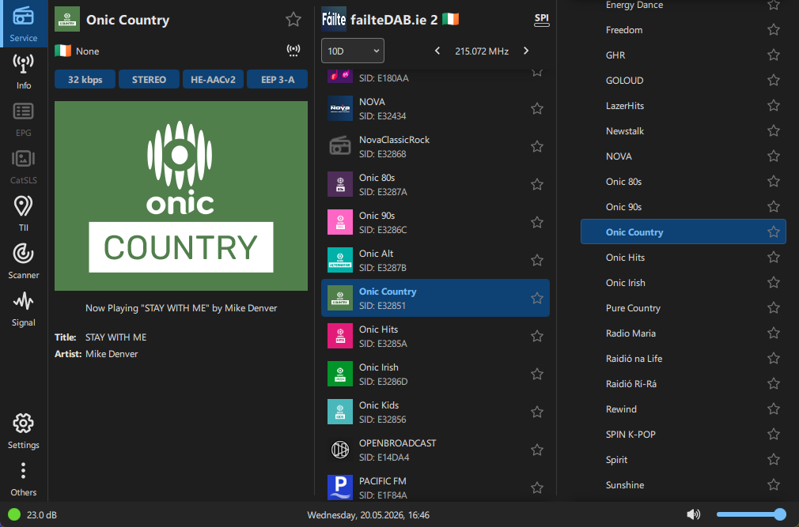Image resolution: width=799 pixels, height=527 pixels.
Task: Favorite GHR in the service list
Action: click(x=774, y=55)
